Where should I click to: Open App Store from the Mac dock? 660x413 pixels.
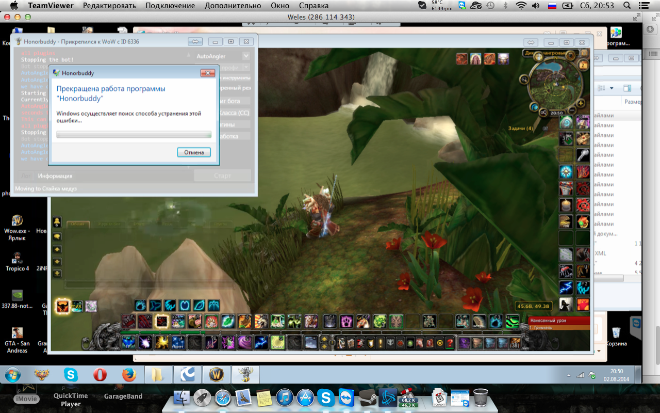pos(305,398)
